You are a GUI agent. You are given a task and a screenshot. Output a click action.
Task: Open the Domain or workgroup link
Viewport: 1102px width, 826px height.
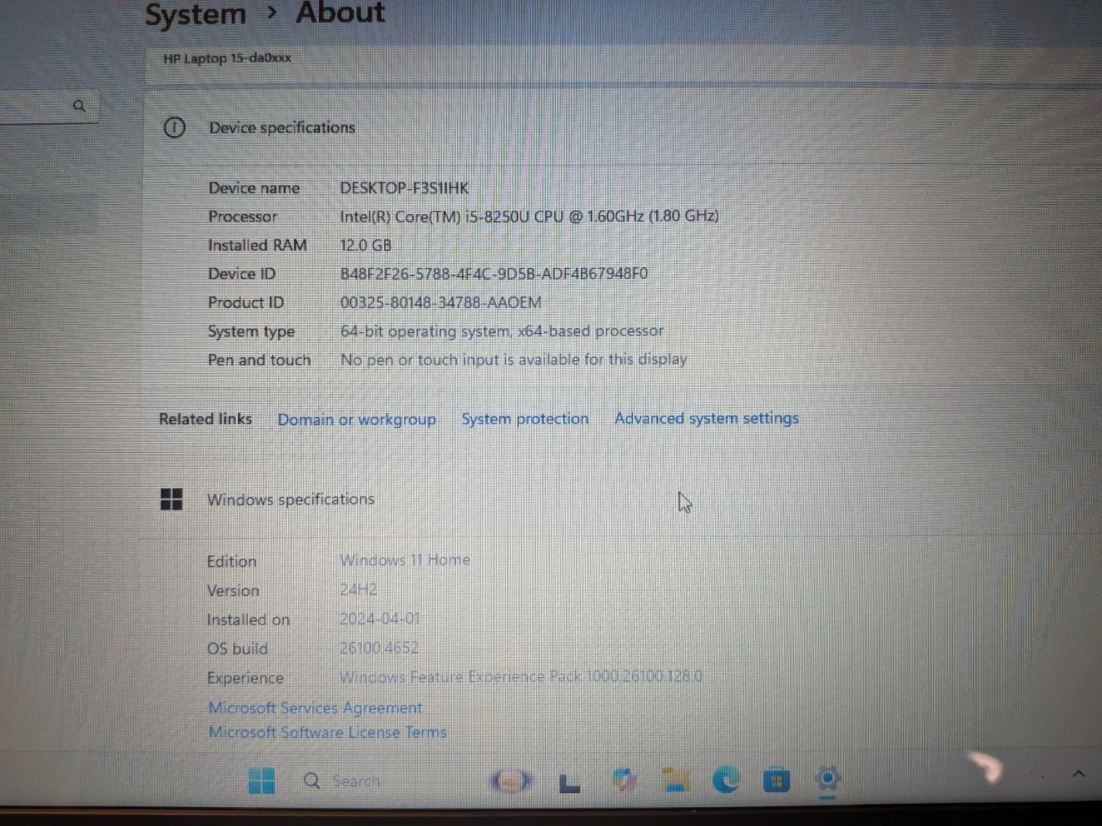pos(357,420)
